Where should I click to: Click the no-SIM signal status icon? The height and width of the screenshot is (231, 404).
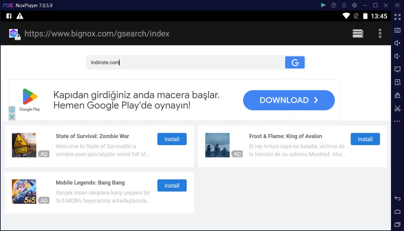pos(356,16)
